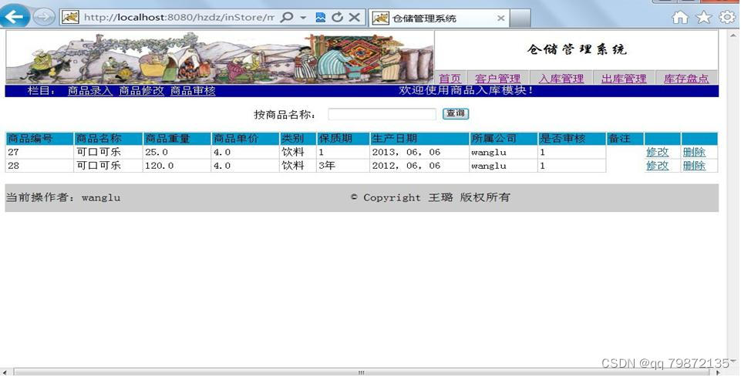Click product number cell 27
Screen dimensions: 741x377
tap(39, 152)
